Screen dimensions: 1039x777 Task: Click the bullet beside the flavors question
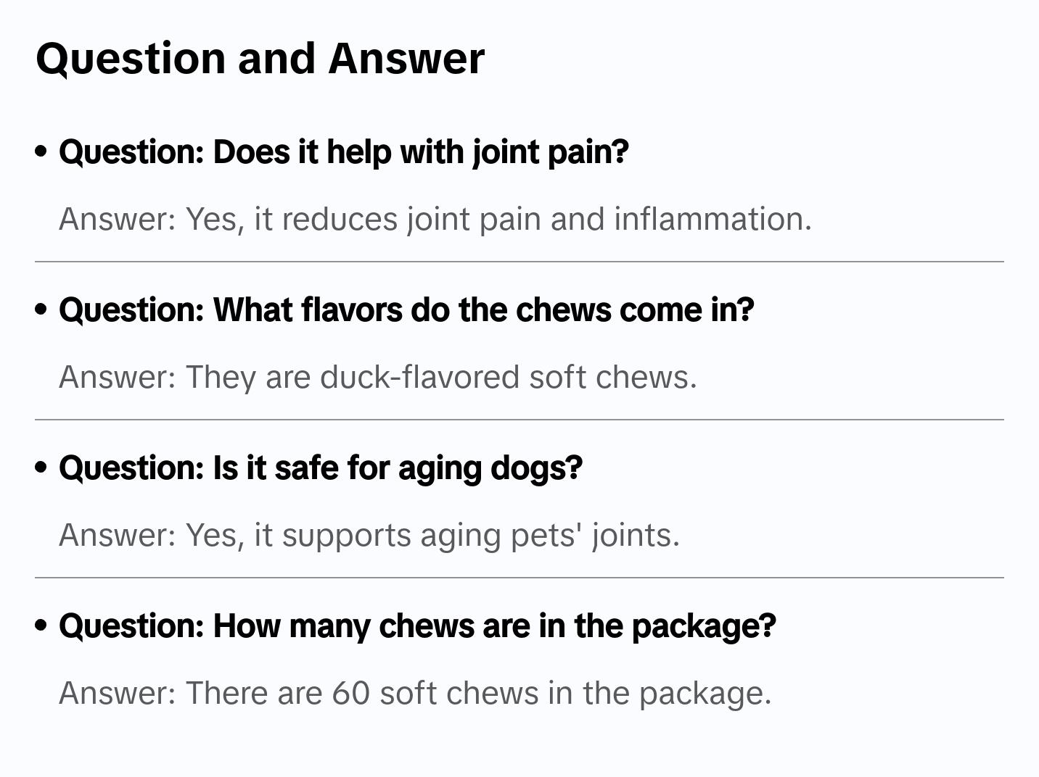coord(41,309)
